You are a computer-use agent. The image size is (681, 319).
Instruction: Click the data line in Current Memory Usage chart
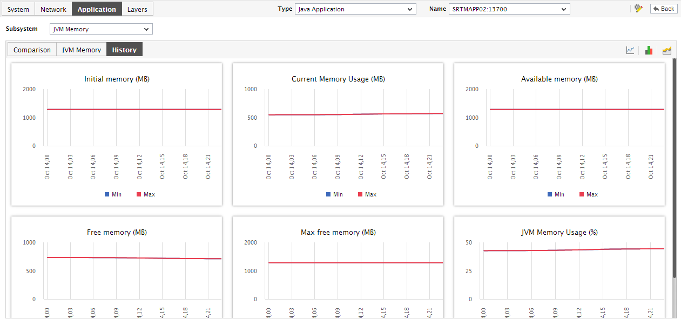point(355,114)
